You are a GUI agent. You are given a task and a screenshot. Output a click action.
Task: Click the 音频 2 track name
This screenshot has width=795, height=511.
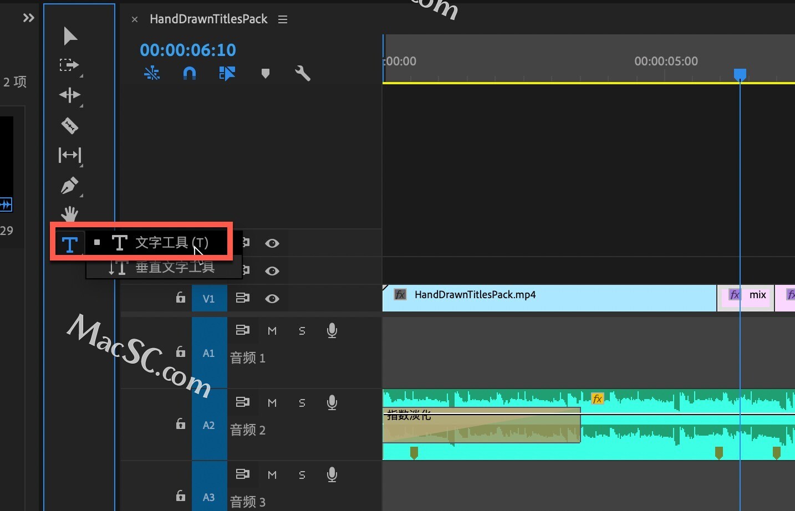tap(248, 430)
